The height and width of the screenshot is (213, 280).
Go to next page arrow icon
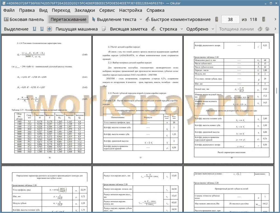263,19
